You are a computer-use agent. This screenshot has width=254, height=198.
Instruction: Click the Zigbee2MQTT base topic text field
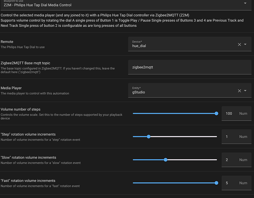click(189, 67)
